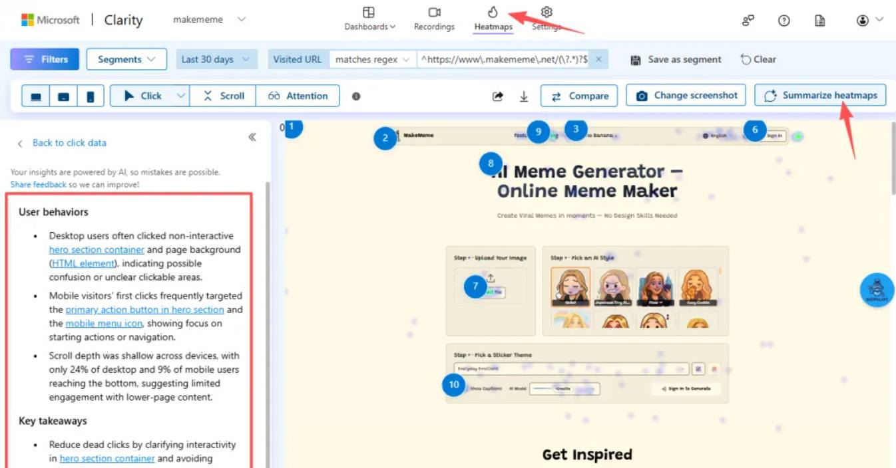This screenshot has width=896, height=468.
Task: Click Change screenshot
Action: click(x=686, y=95)
